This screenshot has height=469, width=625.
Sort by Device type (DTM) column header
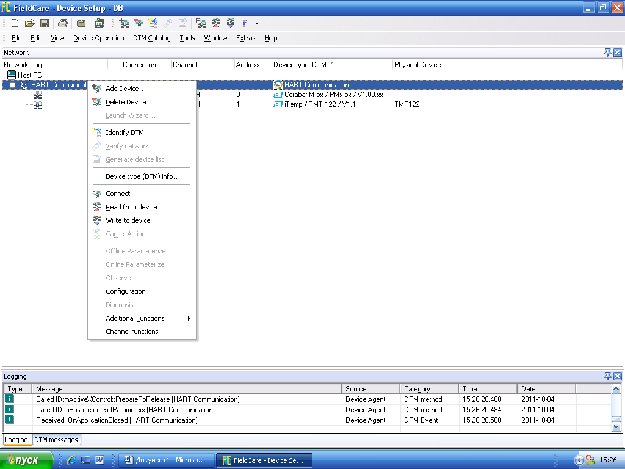point(332,65)
